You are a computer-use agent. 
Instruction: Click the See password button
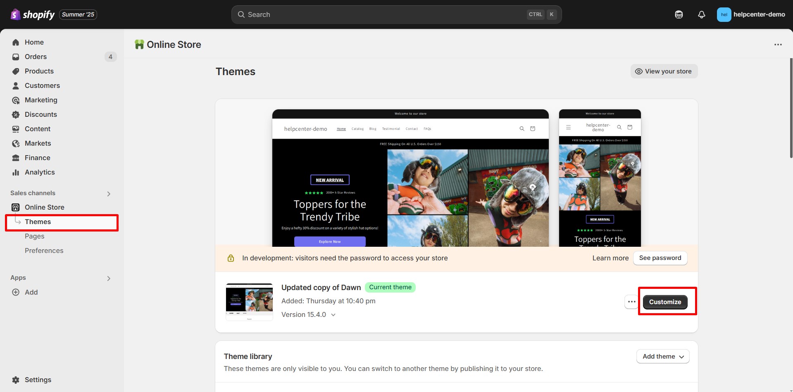(660, 258)
